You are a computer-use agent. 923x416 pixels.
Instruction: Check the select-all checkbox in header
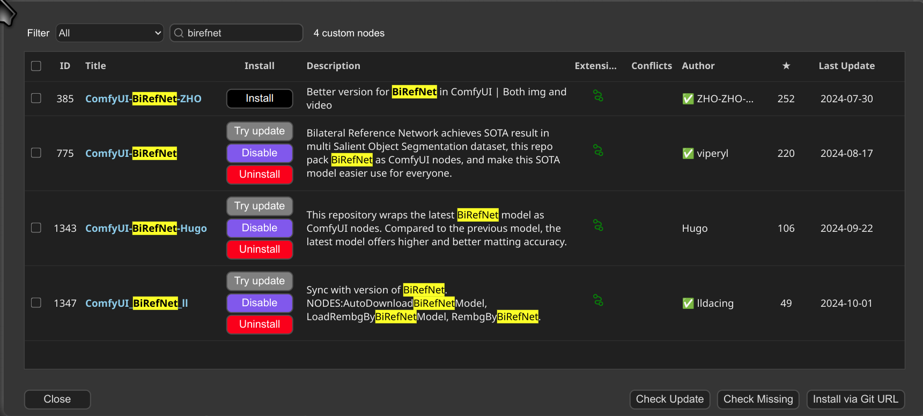click(x=36, y=66)
